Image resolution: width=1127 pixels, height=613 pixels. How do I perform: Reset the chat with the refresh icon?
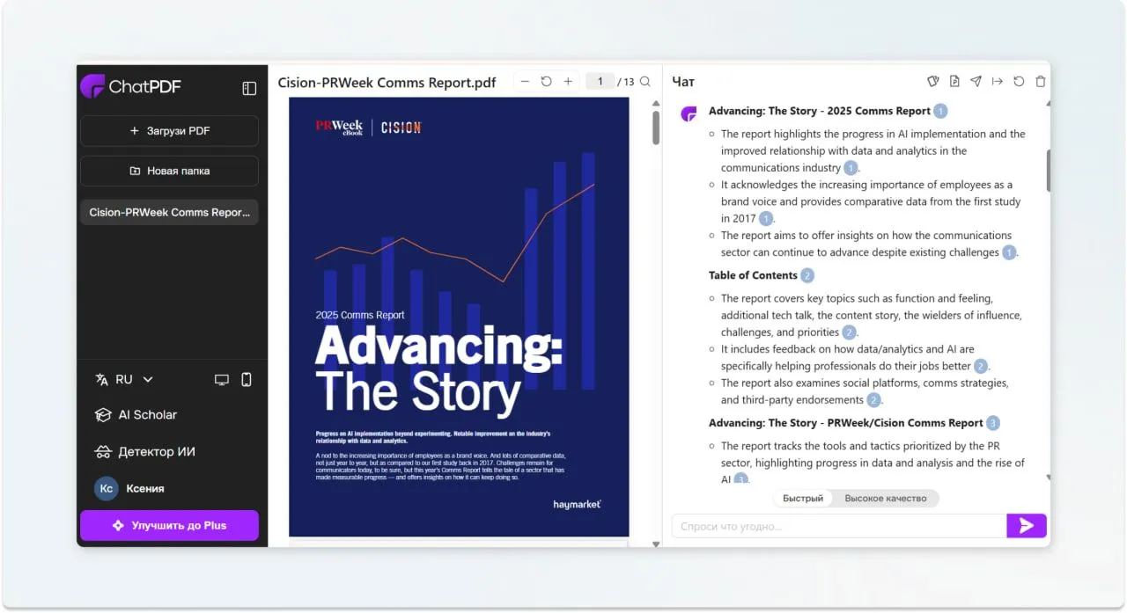1019,81
